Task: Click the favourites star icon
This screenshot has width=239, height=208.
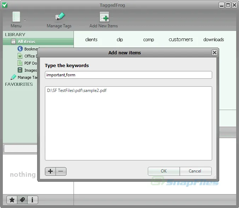Action: click(x=12, y=200)
